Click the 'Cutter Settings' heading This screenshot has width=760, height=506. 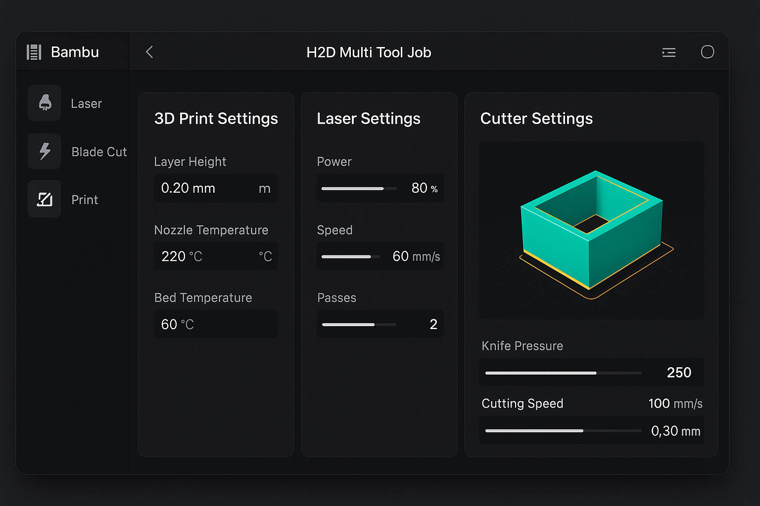pos(536,119)
